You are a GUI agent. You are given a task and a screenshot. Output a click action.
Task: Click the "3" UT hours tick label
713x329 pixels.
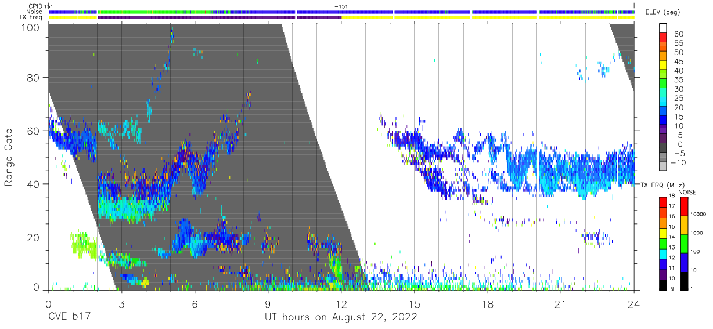pyautogui.click(x=121, y=304)
